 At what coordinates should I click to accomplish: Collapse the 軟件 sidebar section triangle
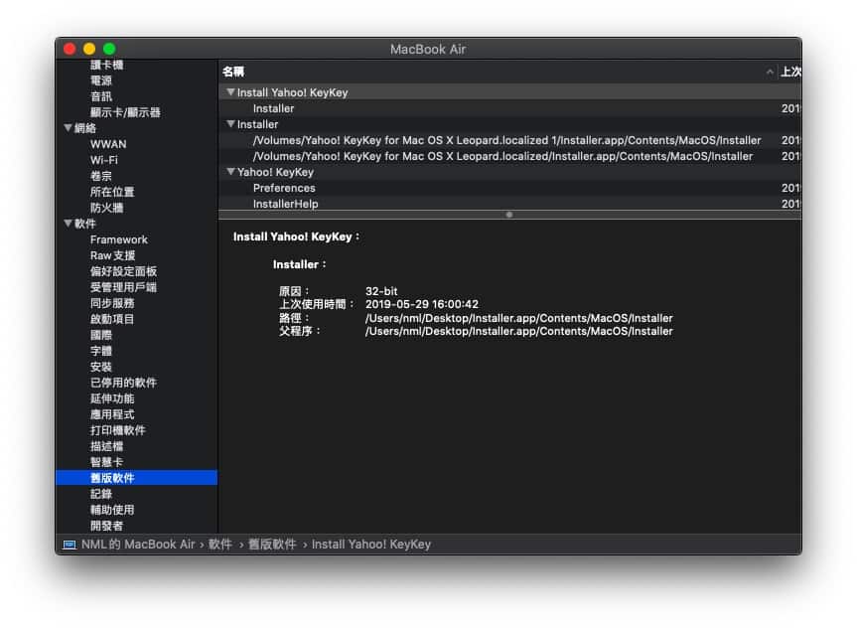68,224
